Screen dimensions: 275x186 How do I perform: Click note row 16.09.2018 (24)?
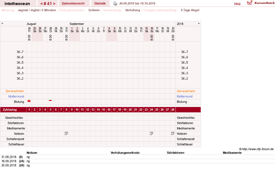(137, 161)
